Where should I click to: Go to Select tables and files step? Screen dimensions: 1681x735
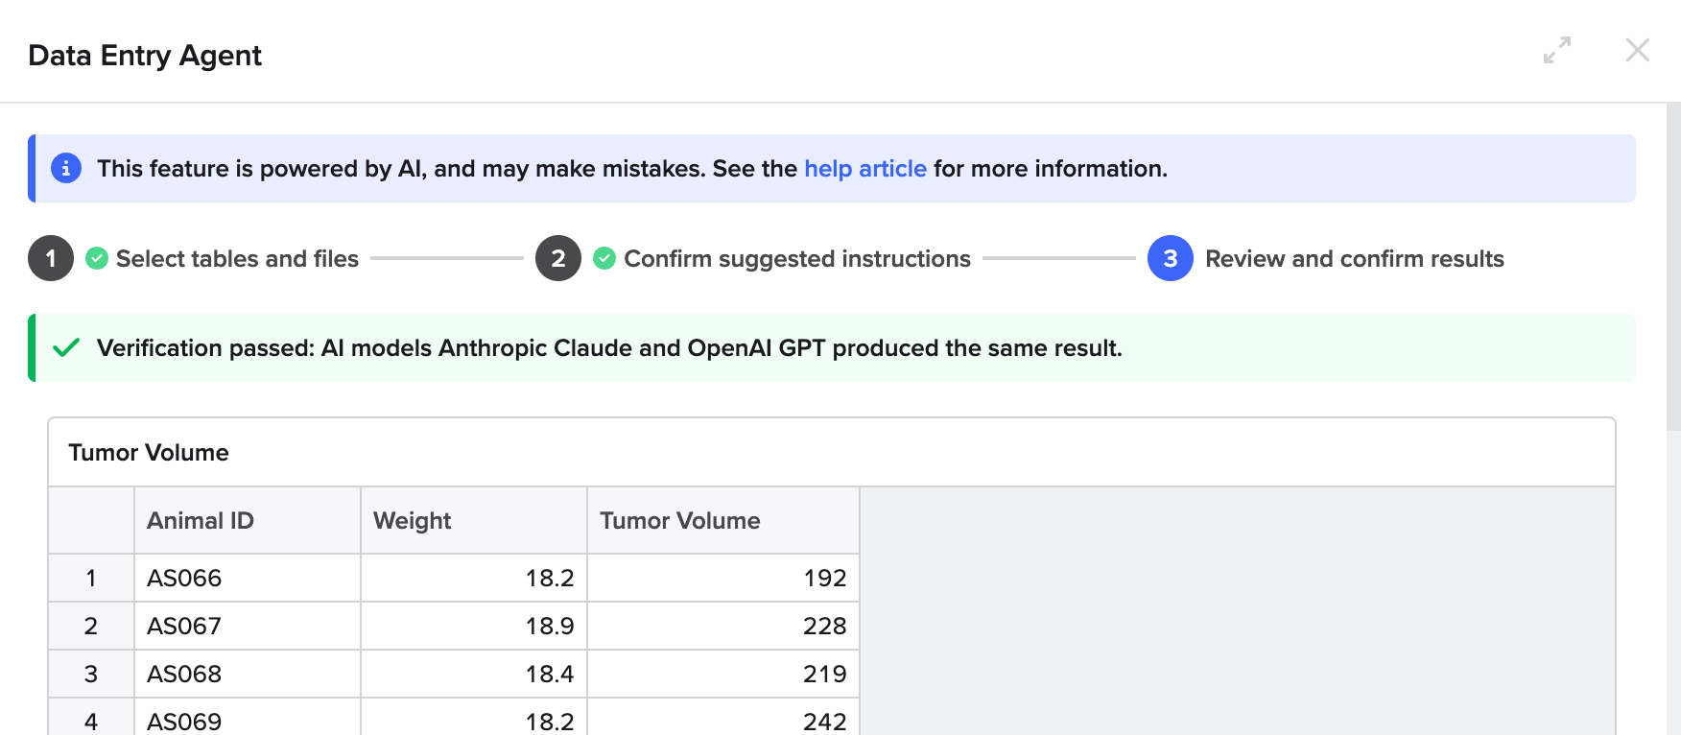237,259
